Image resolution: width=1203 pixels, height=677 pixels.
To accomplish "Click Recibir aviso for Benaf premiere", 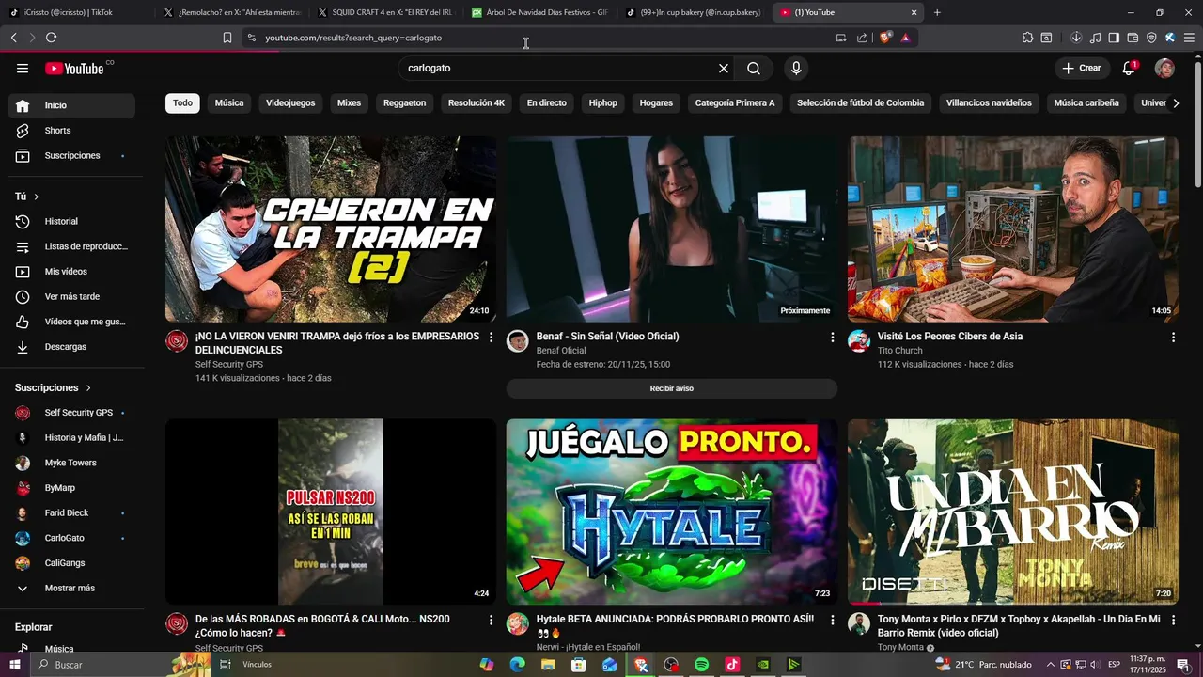I will click(672, 388).
